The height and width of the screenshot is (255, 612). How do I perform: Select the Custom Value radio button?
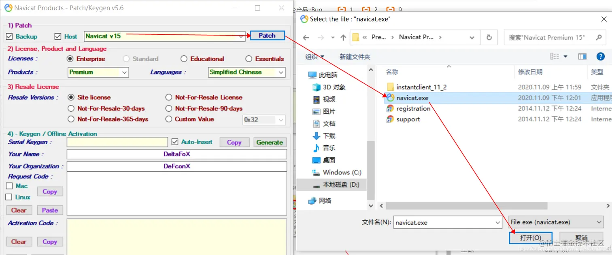point(169,119)
